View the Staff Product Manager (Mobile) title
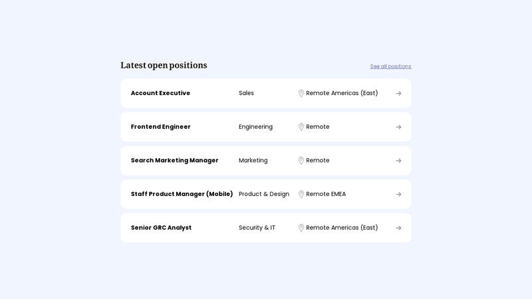Viewport: 532px width, 299px height. pyautogui.click(x=182, y=194)
